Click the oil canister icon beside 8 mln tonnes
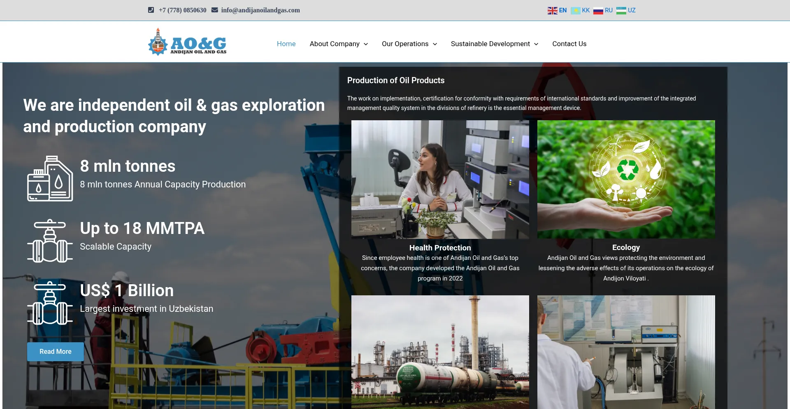This screenshot has height=409, width=790. click(x=50, y=179)
